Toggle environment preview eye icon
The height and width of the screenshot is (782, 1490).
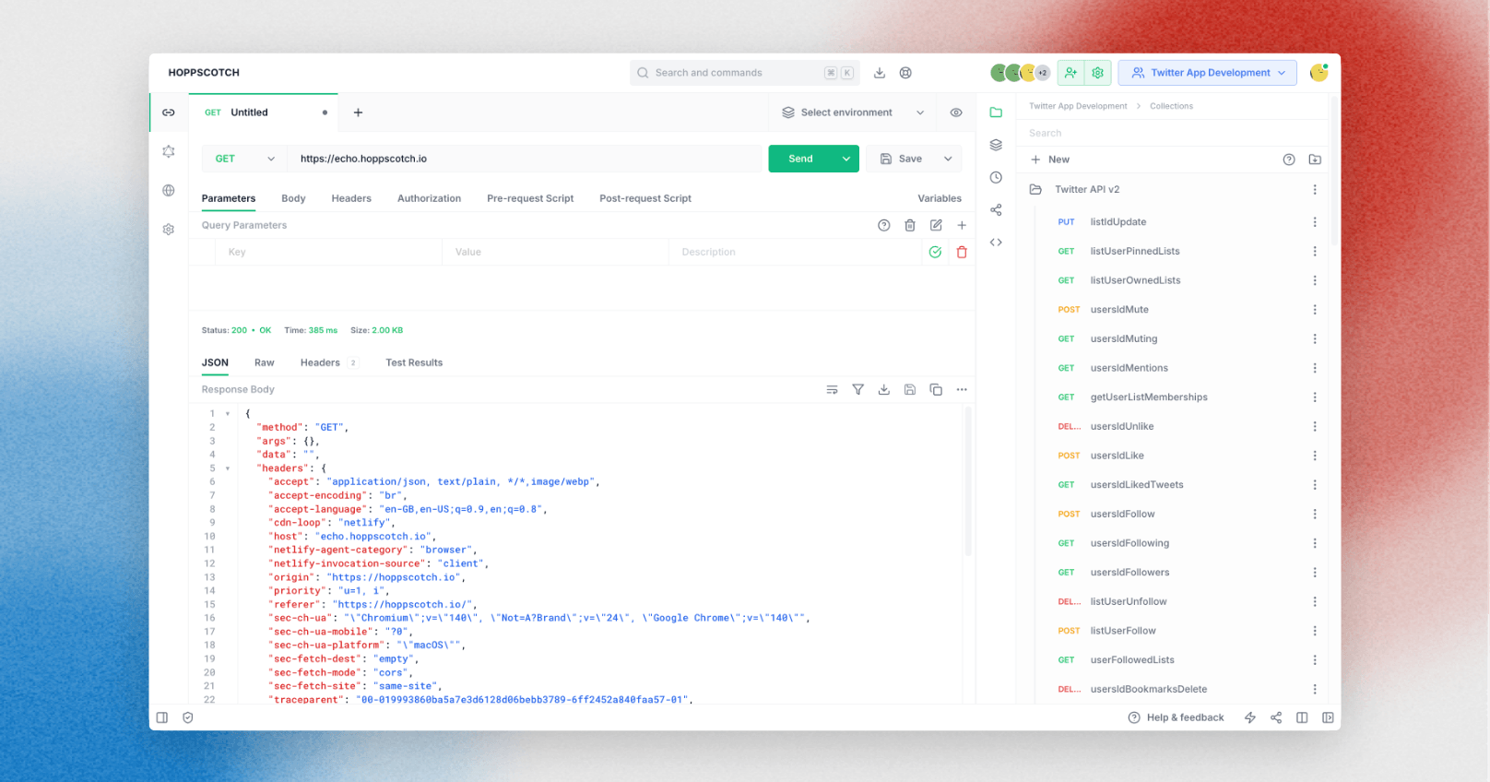pyautogui.click(x=956, y=113)
